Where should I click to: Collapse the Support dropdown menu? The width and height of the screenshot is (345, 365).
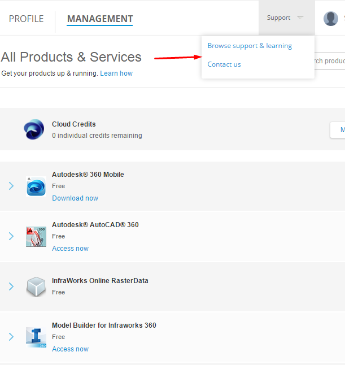(287, 18)
